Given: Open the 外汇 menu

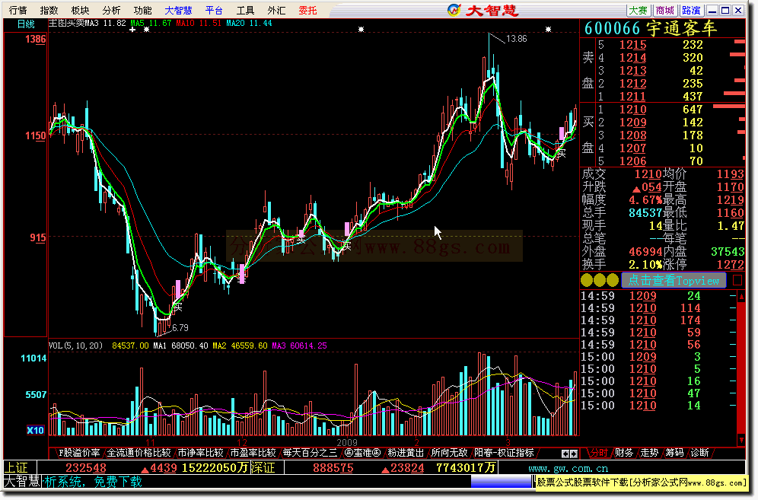Looking at the screenshot, I should pyautogui.click(x=276, y=10).
